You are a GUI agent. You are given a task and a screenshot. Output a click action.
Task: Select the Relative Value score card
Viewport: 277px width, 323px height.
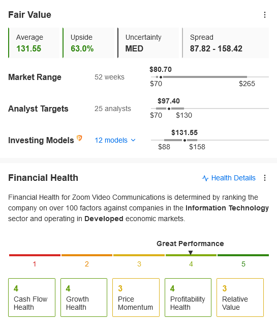[240, 298]
